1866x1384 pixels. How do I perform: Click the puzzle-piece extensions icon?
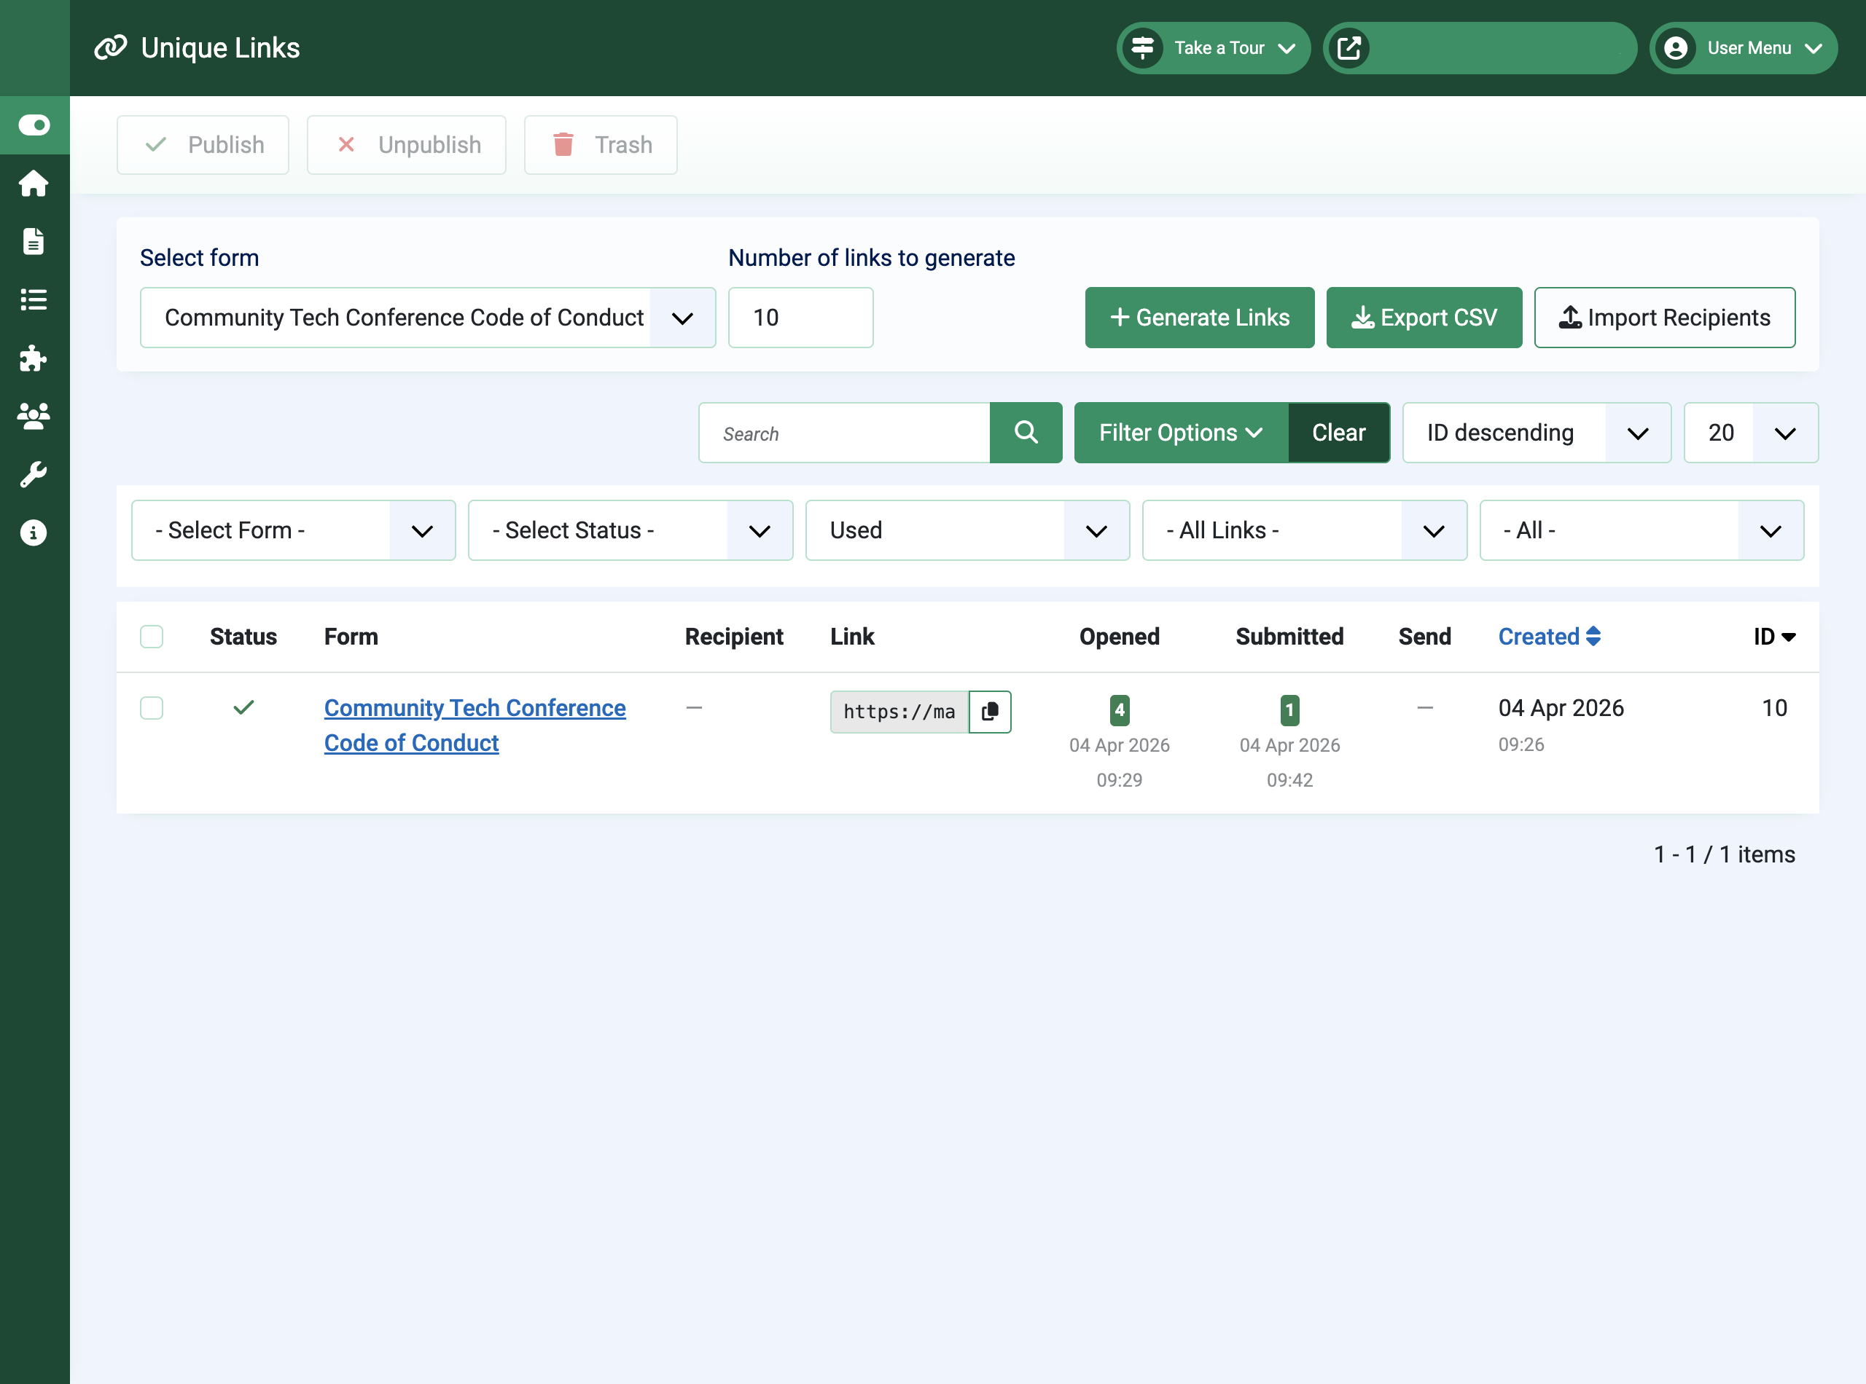[x=34, y=358]
